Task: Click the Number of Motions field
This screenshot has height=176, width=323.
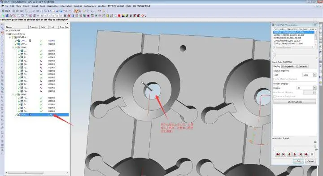Action: coord(310,92)
